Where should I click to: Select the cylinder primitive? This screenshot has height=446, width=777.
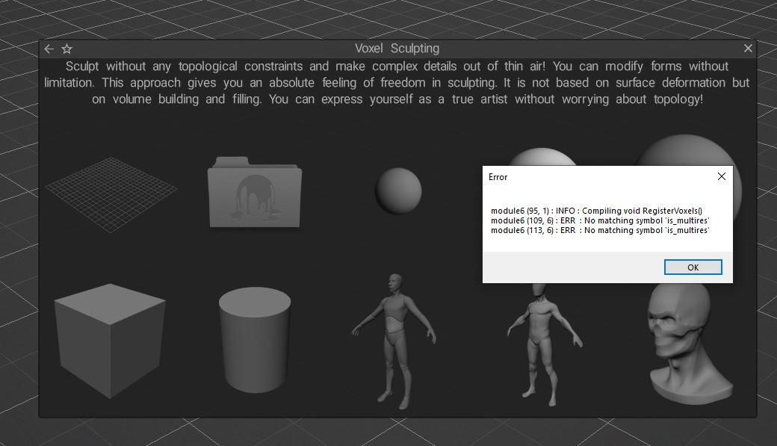(x=254, y=344)
